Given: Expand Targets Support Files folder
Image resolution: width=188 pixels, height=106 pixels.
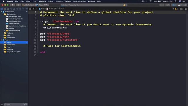Looking at the screenshot, I should [3, 52].
